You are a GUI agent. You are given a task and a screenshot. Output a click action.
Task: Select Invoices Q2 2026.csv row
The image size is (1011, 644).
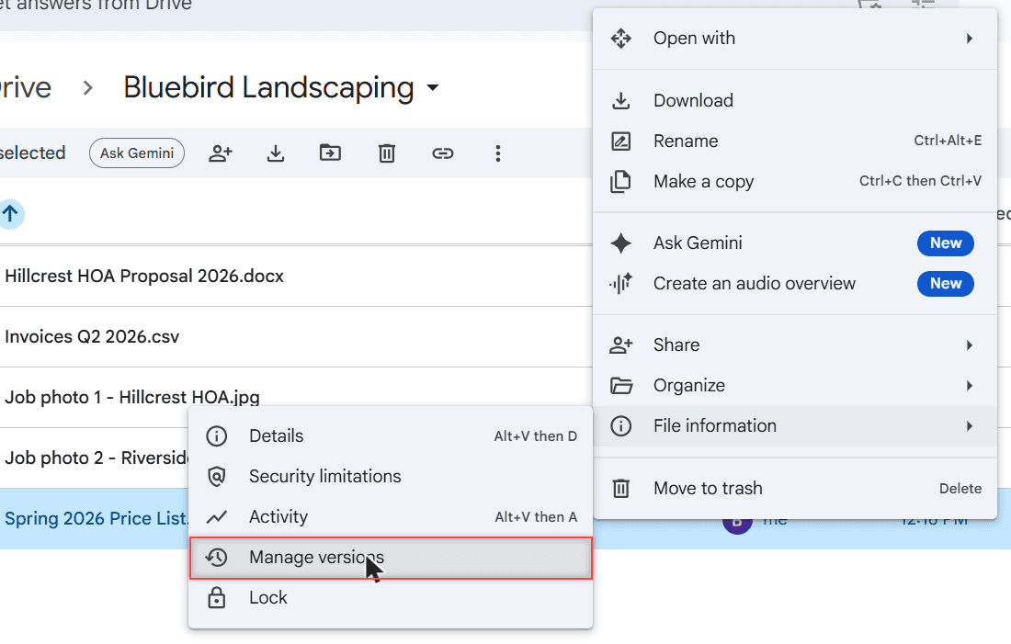click(297, 336)
